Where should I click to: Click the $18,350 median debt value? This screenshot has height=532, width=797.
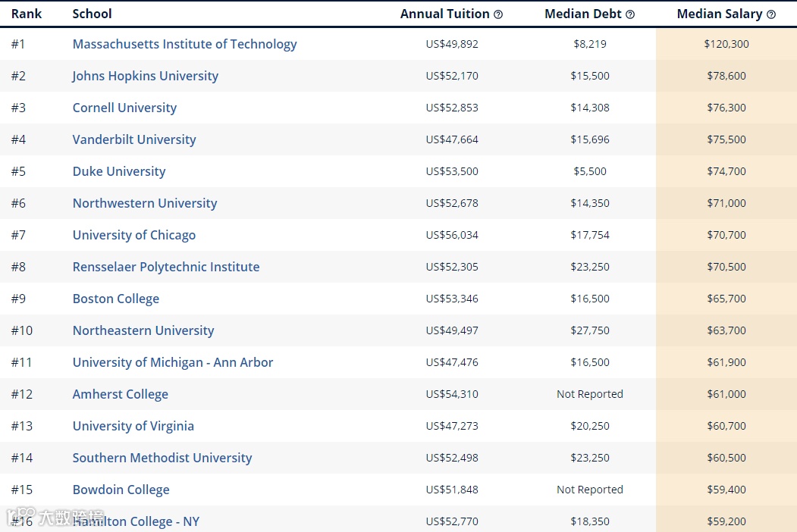pos(590,521)
